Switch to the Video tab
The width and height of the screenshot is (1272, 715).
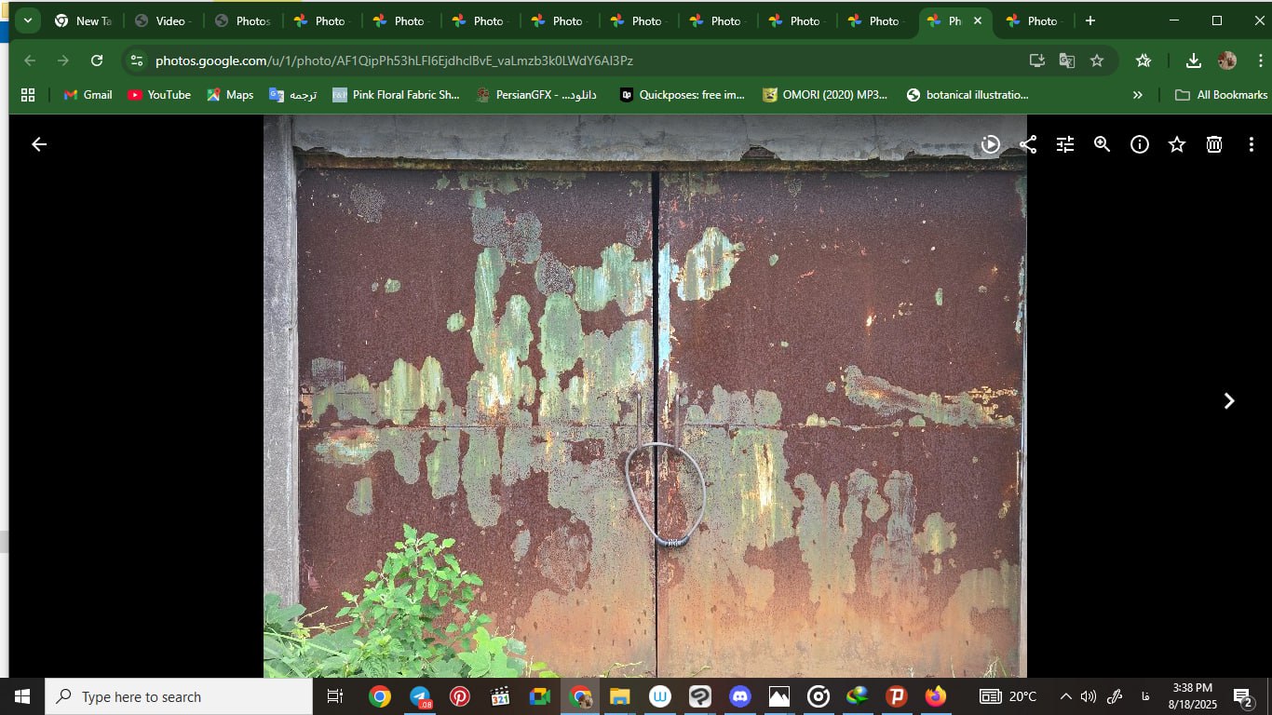point(163,20)
